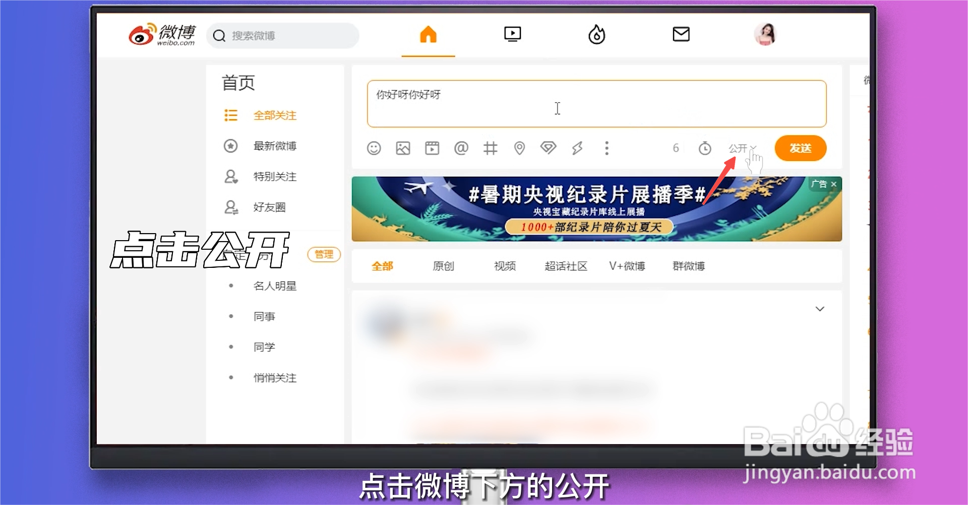Go to Weibo home with the house icon
The width and height of the screenshot is (968, 505).
click(x=428, y=34)
